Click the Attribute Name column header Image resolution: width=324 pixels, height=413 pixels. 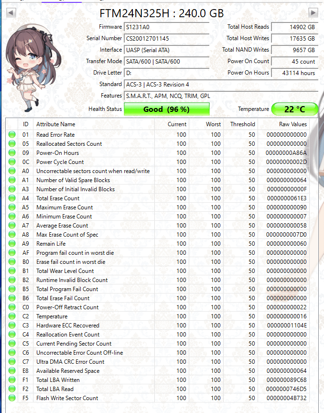[94, 124]
